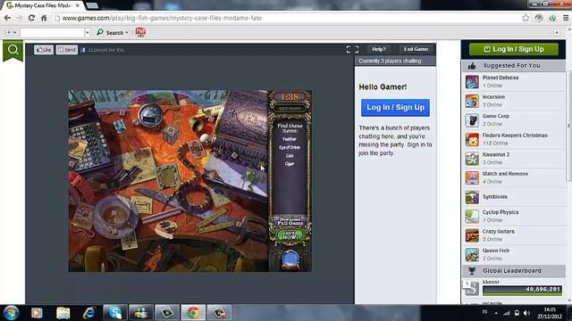
Task: Click the Eye of Orisis list item
Action: pyautogui.click(x=290, y=147)
